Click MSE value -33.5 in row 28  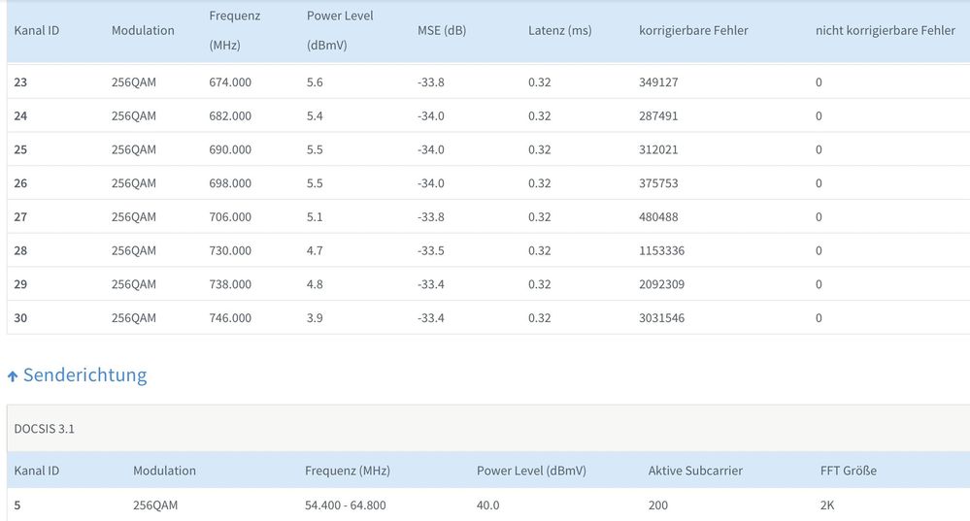[x=430, y=250]
